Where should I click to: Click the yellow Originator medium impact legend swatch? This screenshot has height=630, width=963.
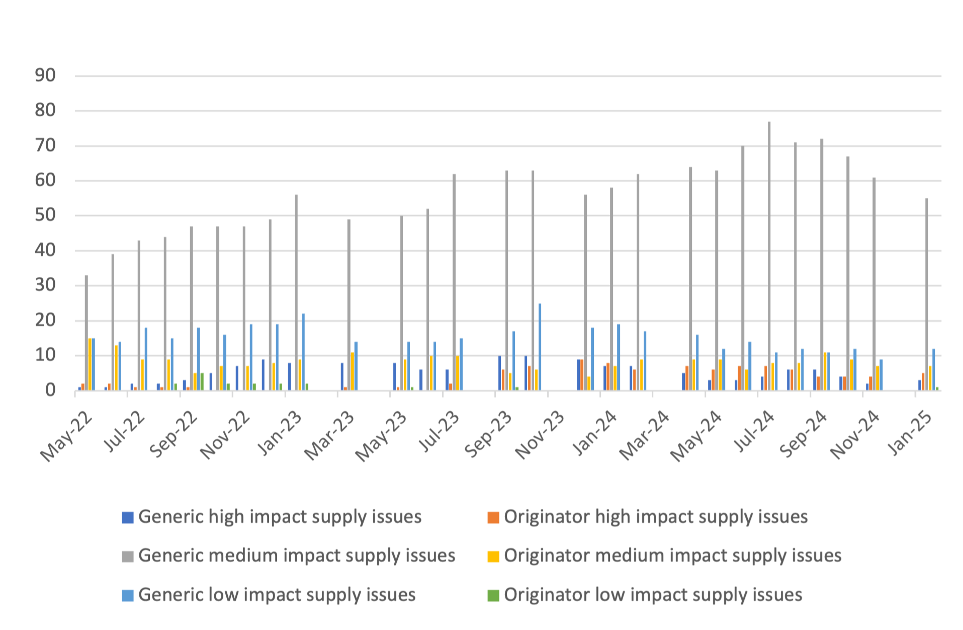pyautogui.click(x=493, y=556)
